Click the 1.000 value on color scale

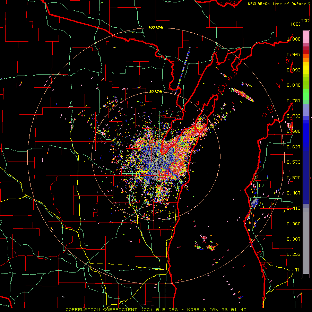point(294,39)
